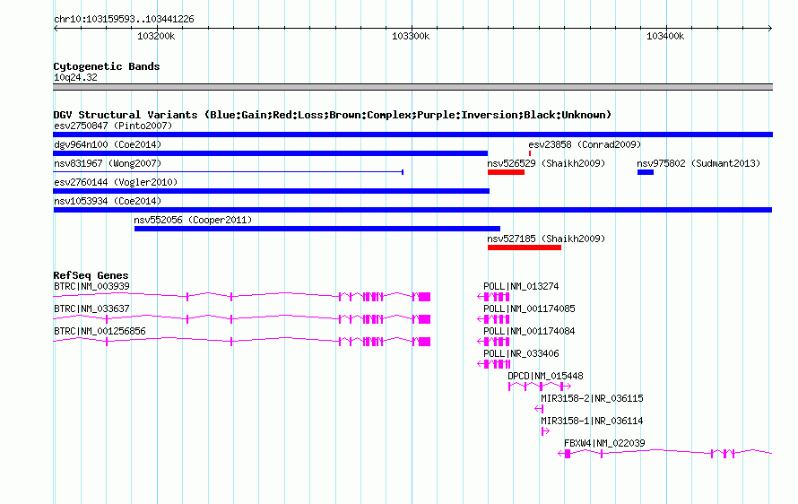Select the BTRC NM_033637 transcript glyph
Screen dimensions: 798x504
(x=242, y=318)
